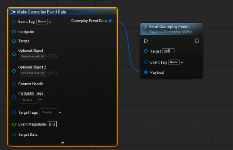Select the Make Gameplay Event Data node title

[x=42, y=12]
